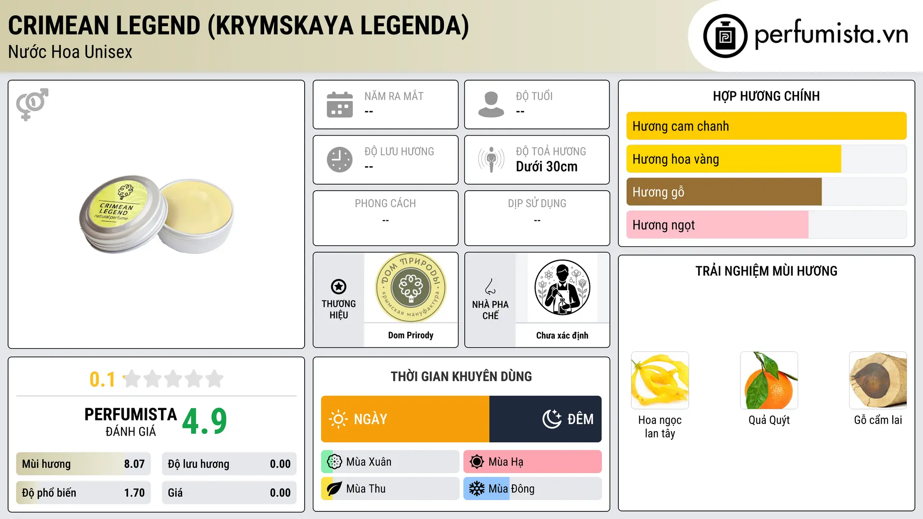Click the Thương Hiệu label
The height and width of the screenshot is (519, 923).
click(338, 310)
